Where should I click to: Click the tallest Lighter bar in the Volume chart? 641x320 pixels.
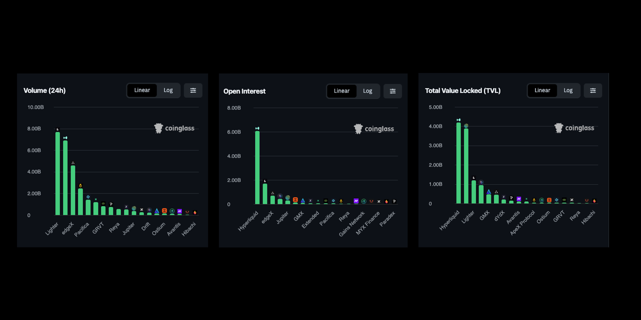click(57, 173)
